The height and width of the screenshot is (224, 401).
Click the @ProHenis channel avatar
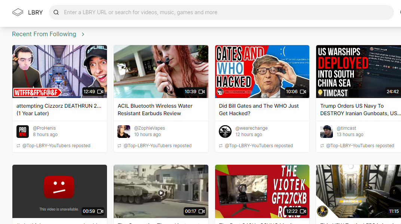(22, 132)
